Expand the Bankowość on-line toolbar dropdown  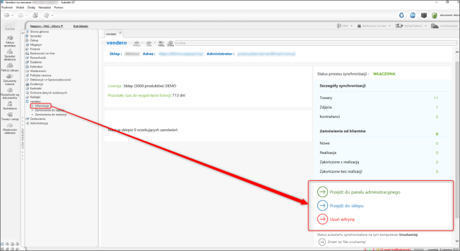click(x=390, y=26)
